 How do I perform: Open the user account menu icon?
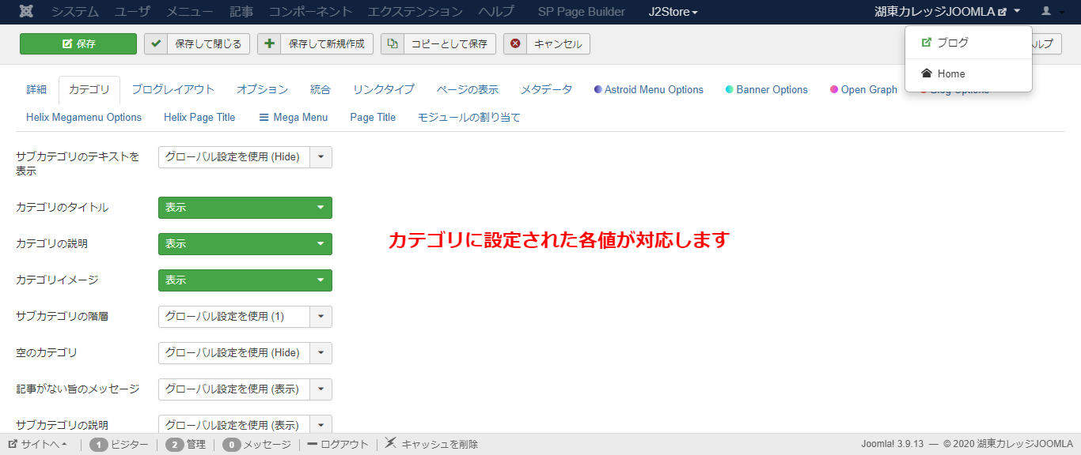(x=1052, y=12)
